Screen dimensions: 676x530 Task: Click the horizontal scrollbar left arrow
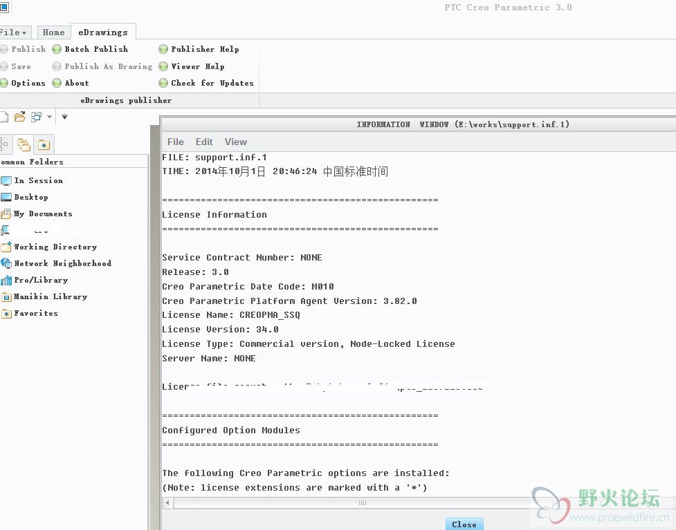point(167,502)
